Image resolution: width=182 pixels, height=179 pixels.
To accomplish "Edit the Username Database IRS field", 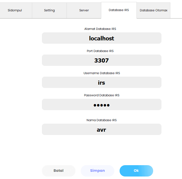I will 102,82.
